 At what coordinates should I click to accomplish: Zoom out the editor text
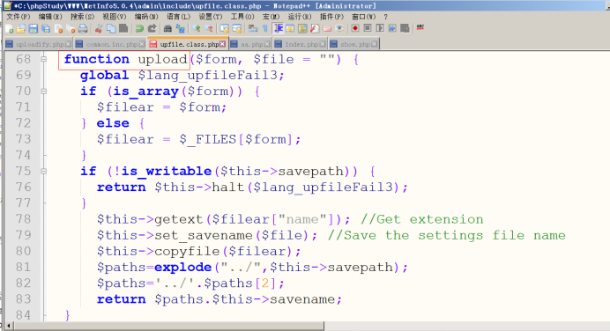(x=209, y=28)
